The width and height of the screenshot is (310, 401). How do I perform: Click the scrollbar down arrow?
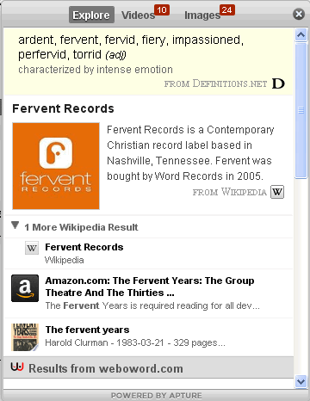pyautogui.click(x=301, y=381)
